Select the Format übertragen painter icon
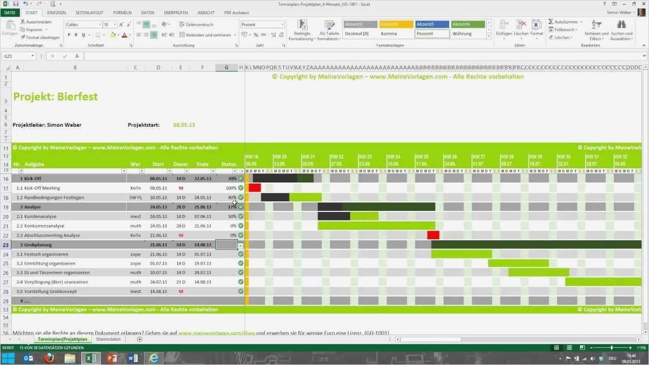This screenshot has height=365, width=649. (x=23, y=37)
